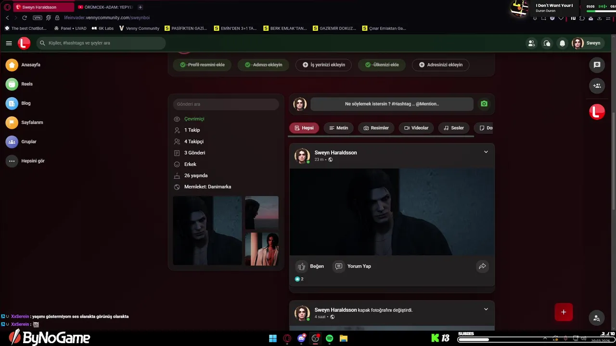Click the right sidebar chat bubble icon
The image size is (616, 346).
[x=597, y=65]
